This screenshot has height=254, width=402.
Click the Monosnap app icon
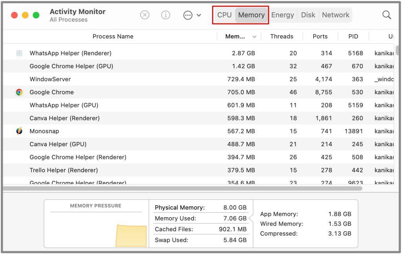19,131
